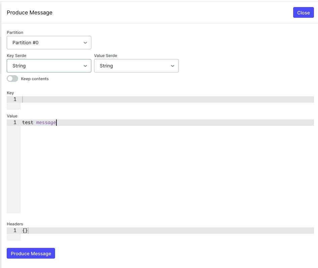Click the Value section label
The height and width of the screenshot is (268, 318).
[x=12, y=116]
